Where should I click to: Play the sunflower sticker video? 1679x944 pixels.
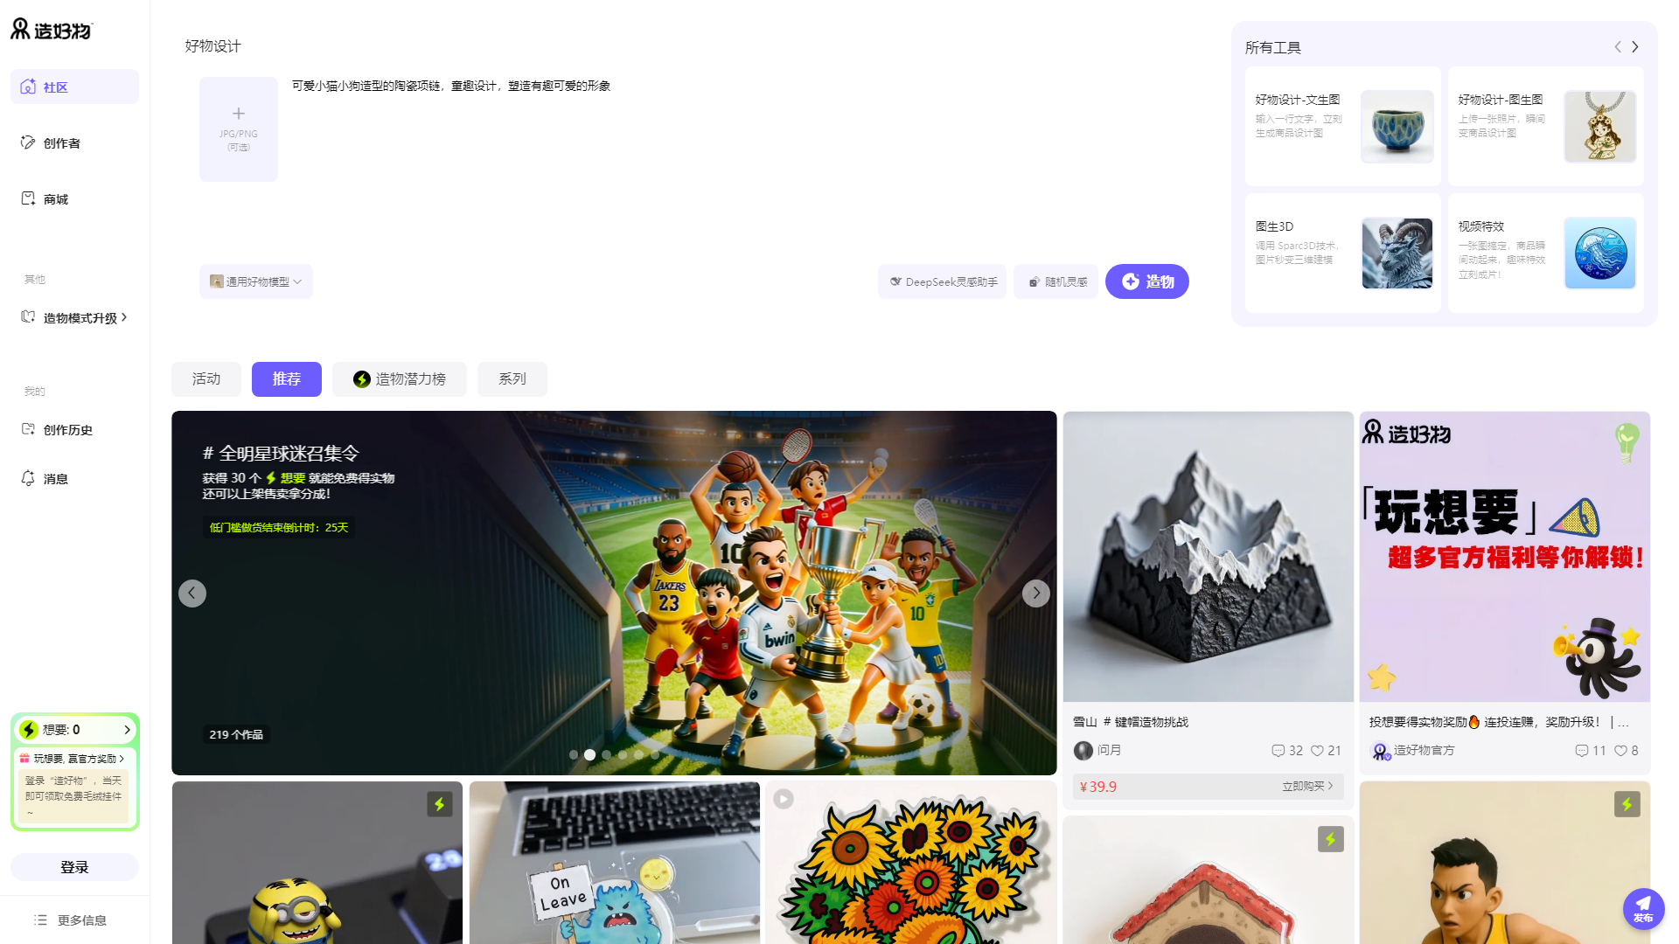[x=784, y=799]
